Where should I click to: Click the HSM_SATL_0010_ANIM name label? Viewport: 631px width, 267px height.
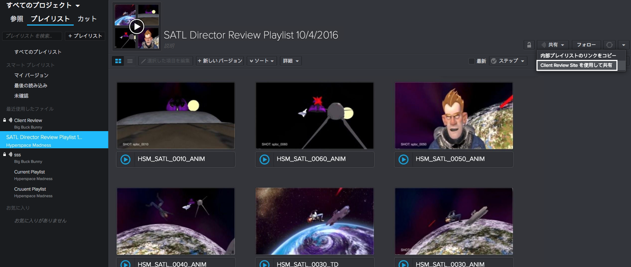171,159
